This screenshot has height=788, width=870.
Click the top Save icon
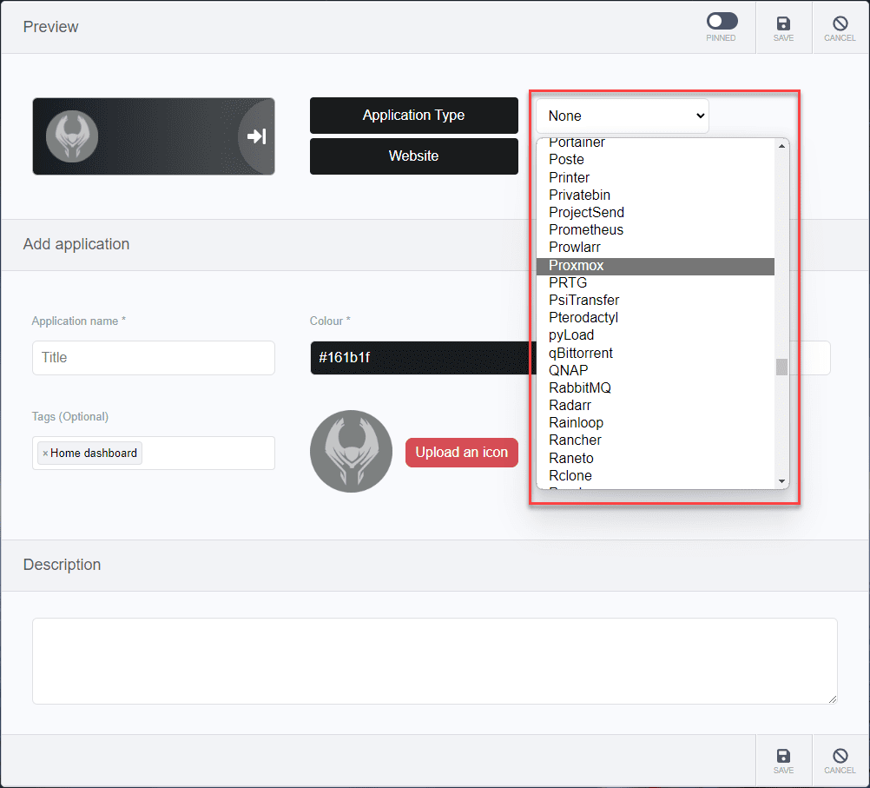click(x=783, y=23)
